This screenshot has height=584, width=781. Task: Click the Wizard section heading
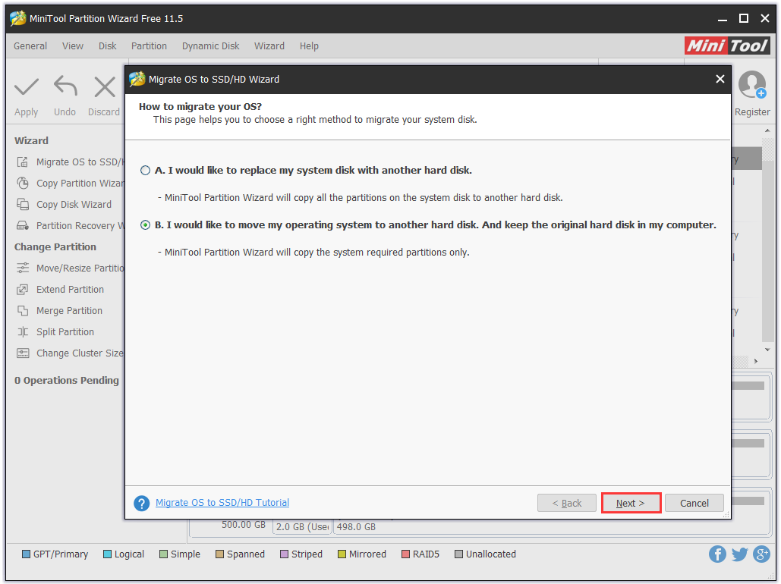(x=31, y=140)
